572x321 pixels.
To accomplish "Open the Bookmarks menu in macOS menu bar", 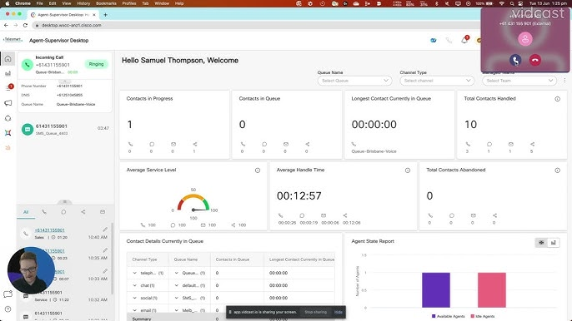I will tap(106, 3).
